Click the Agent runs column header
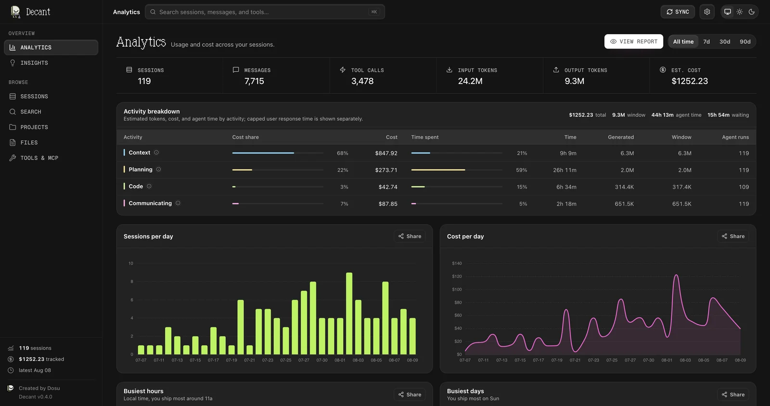Screen dimensions: 770x406 click(735, 137)
